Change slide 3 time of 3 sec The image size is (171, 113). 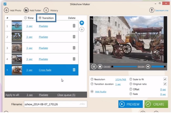29,48
